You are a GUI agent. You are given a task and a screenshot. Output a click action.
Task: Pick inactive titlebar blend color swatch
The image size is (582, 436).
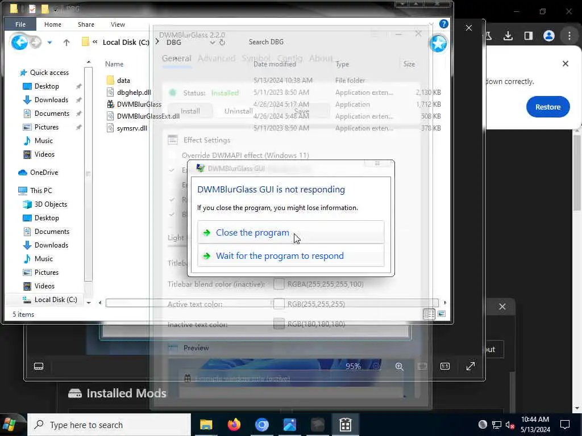tap(278, 284)
